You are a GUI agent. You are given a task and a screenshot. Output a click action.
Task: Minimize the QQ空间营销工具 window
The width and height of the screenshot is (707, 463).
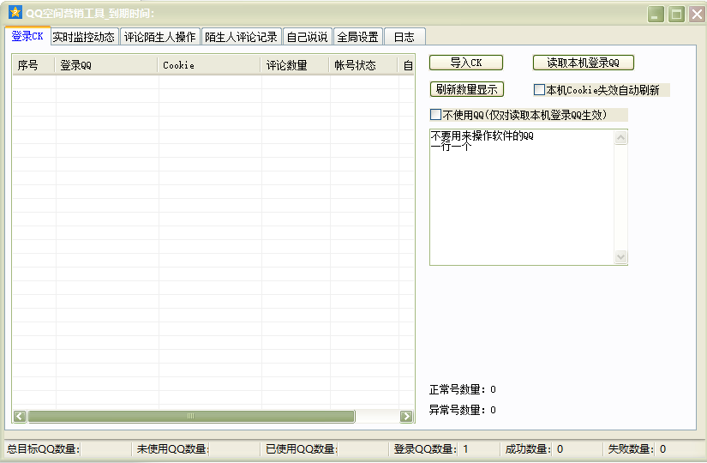coord(656,14)
